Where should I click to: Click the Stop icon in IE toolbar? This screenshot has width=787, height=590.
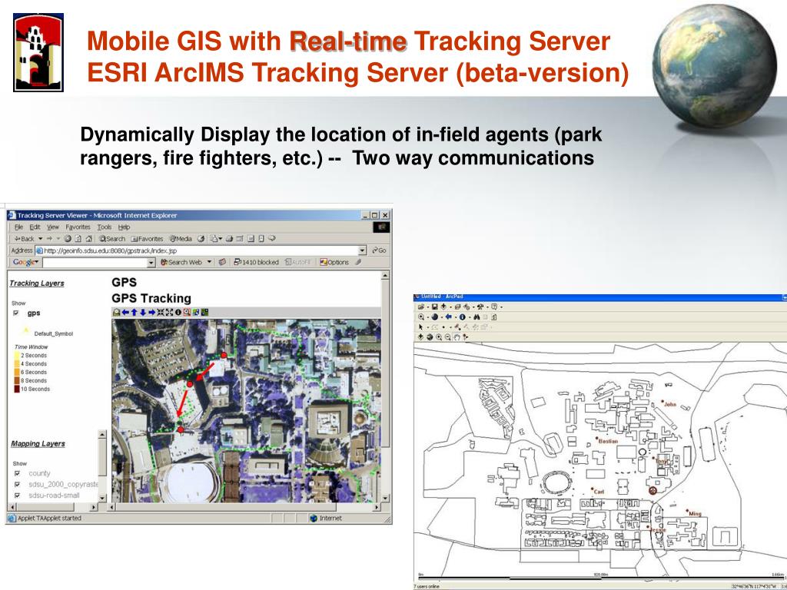68,239
